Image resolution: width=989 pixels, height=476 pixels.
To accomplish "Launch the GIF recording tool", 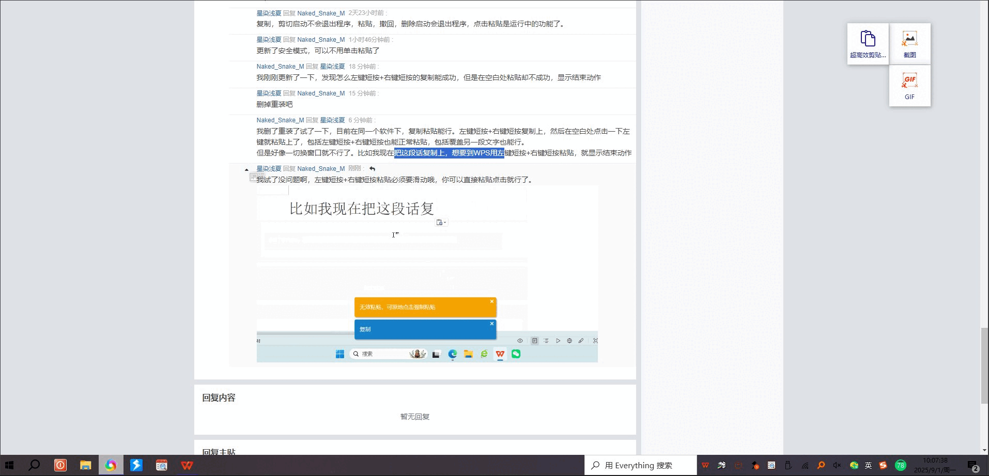I will coord(909,86).
